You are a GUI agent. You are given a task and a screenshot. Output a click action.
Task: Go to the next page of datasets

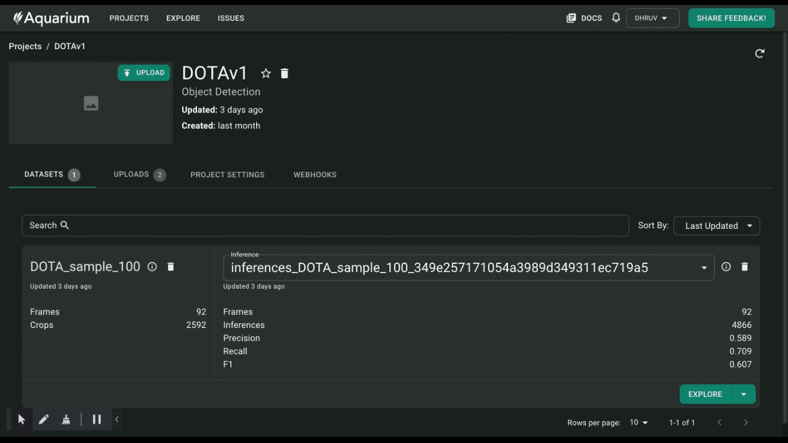[x=746, y=422]
